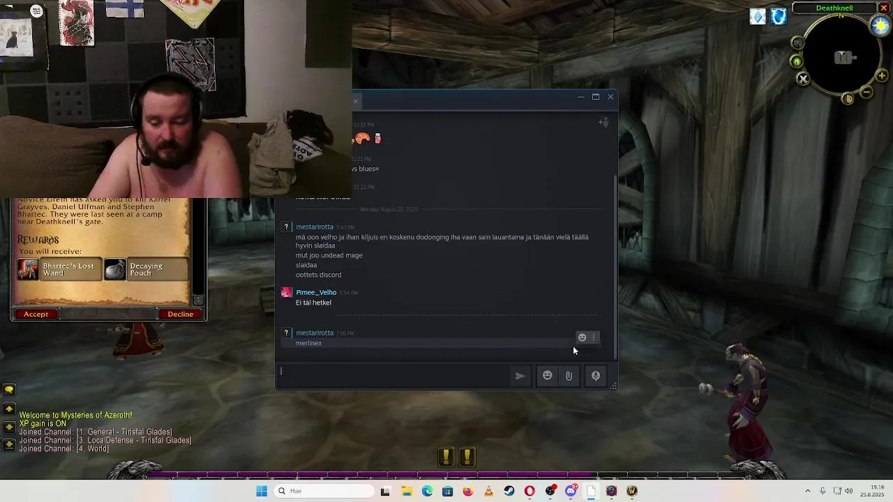Click the tray microphone indicator icon
Screen dimensions: 893x502
823,491
